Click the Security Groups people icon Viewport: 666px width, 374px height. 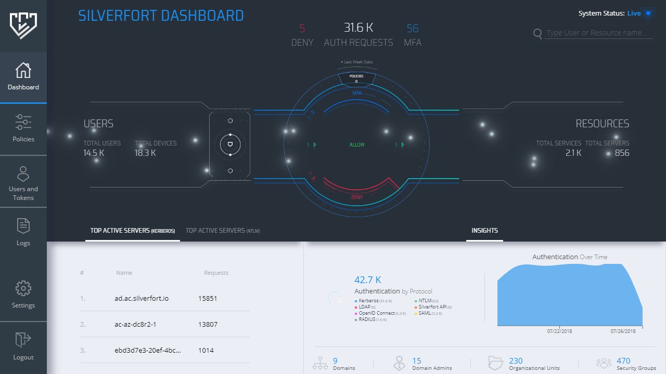pyautogui.click(x=604, y=363)
